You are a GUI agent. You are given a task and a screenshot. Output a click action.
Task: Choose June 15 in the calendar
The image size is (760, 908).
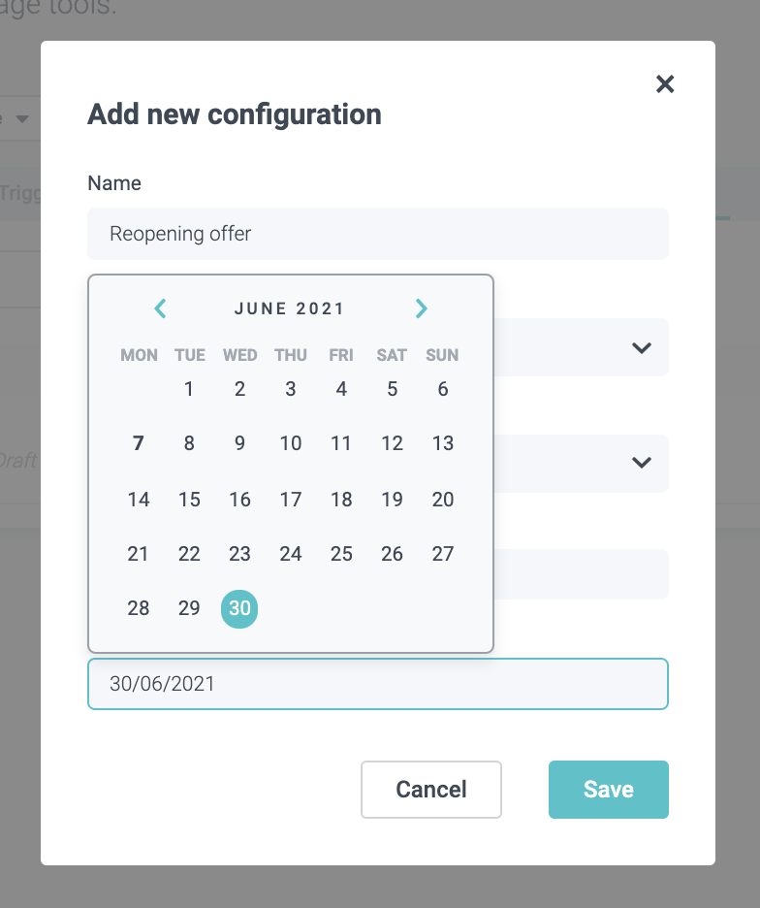[189, 500]
